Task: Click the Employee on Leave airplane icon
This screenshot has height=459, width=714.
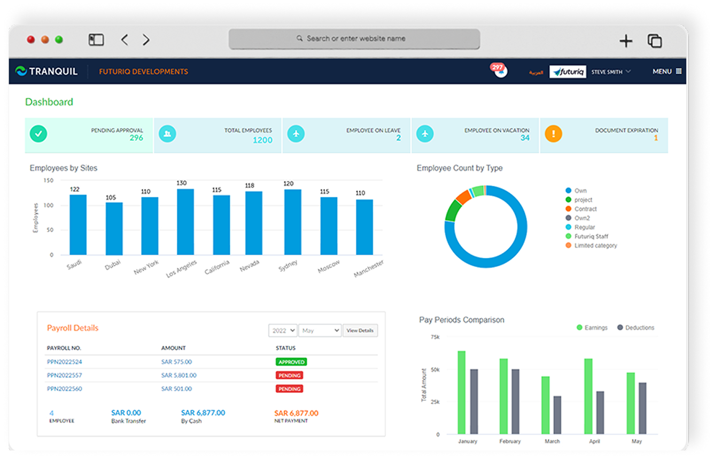Action: 296,134
